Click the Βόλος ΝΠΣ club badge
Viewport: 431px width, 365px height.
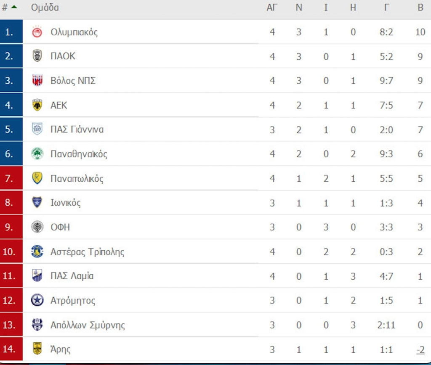click(x=37, y=80)
